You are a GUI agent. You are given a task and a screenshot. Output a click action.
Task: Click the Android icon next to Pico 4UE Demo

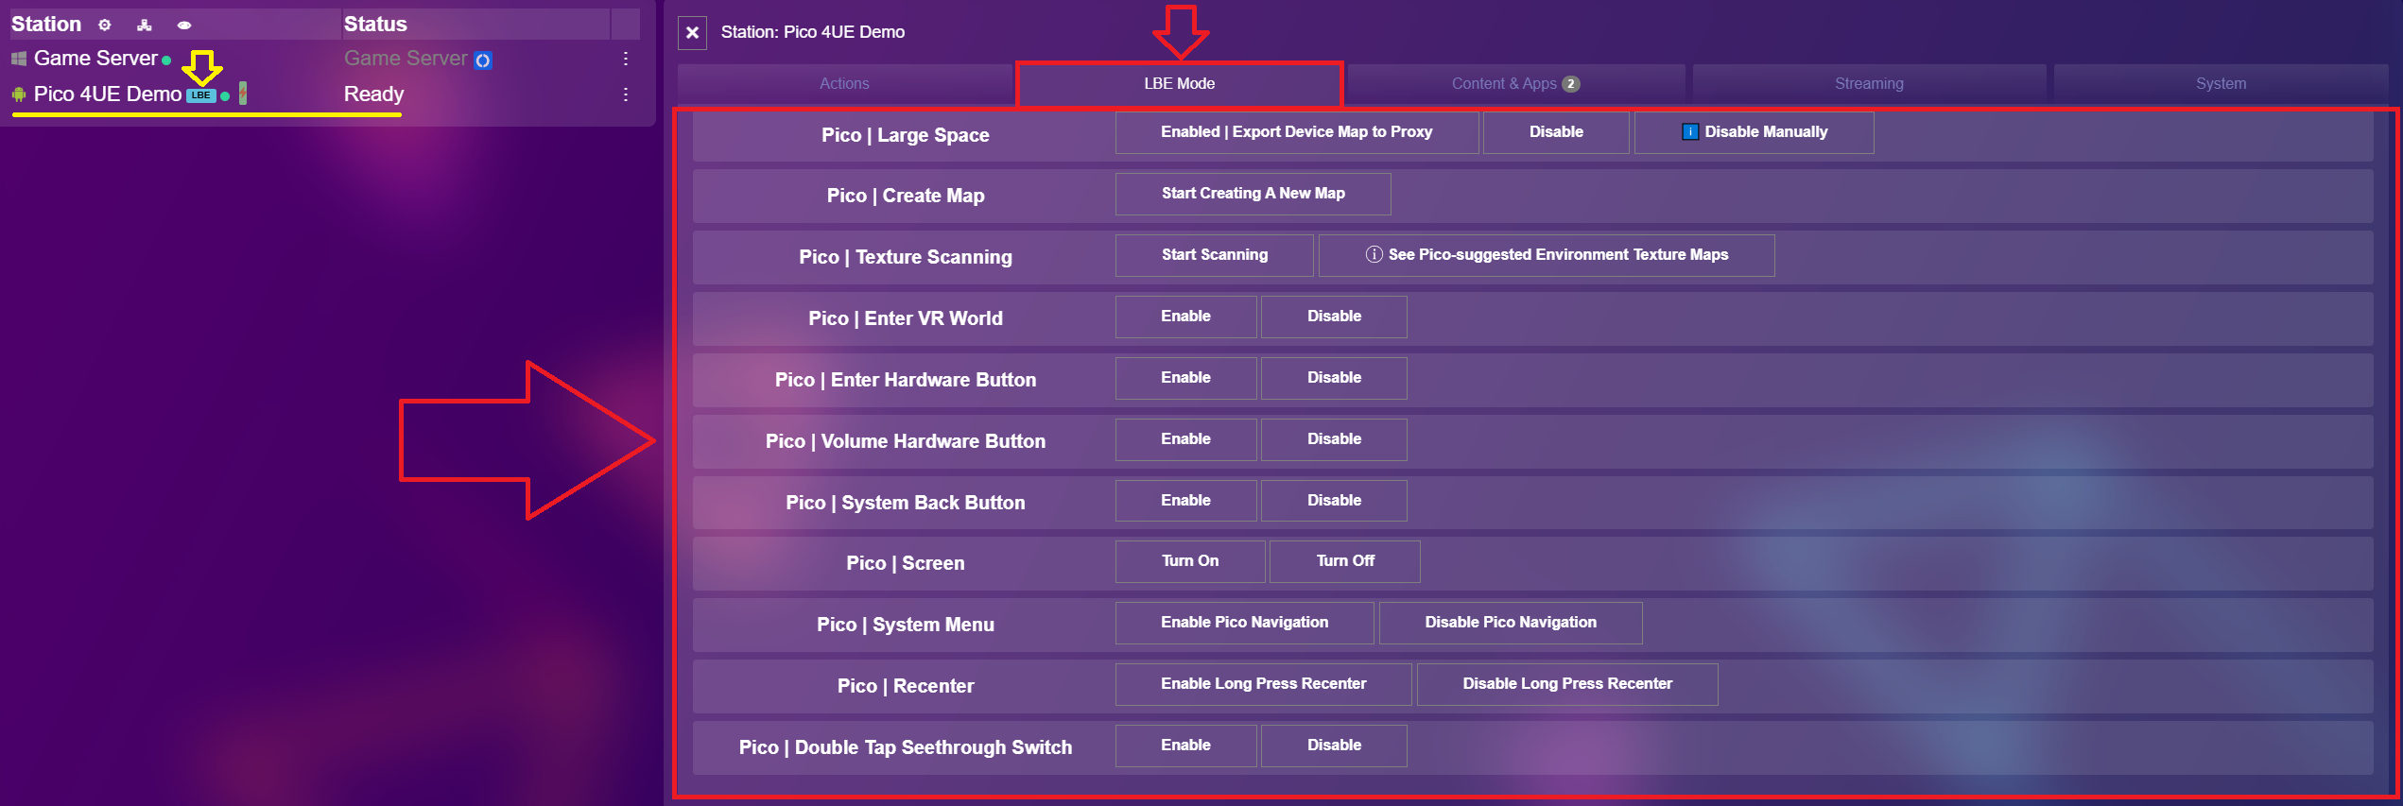tap(19, 94)
